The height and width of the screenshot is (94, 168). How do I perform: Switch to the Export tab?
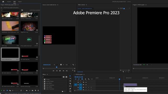coord(20,2)
